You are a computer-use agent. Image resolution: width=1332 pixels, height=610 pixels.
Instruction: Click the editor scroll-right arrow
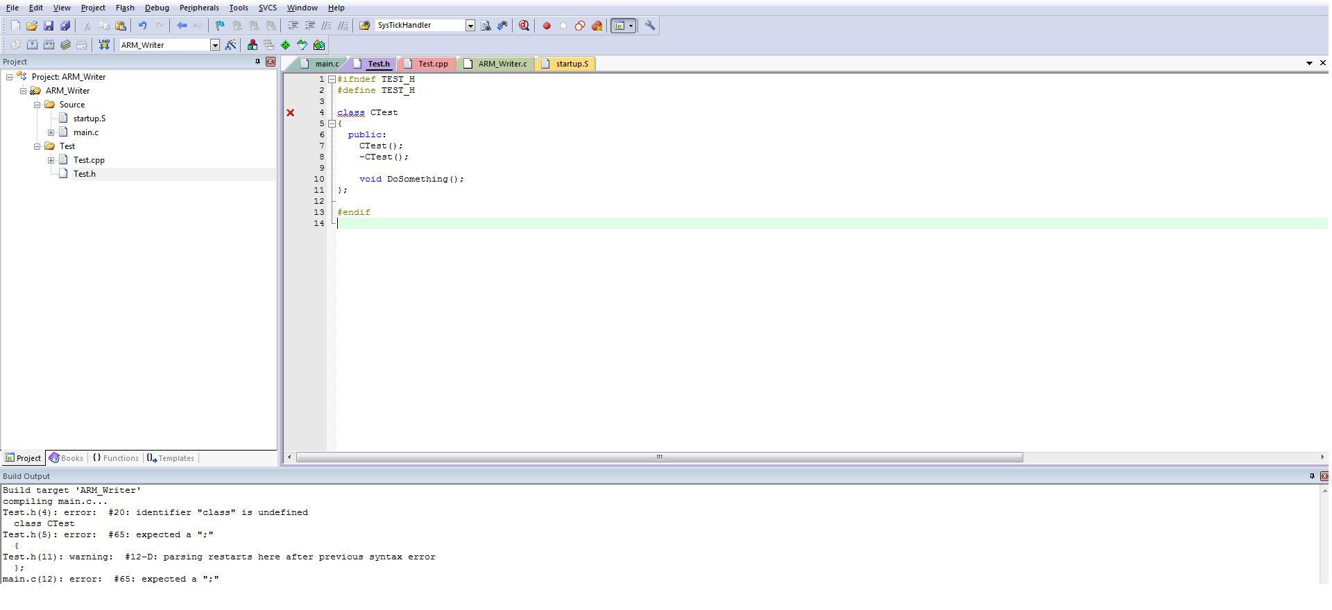[1322, 458]
